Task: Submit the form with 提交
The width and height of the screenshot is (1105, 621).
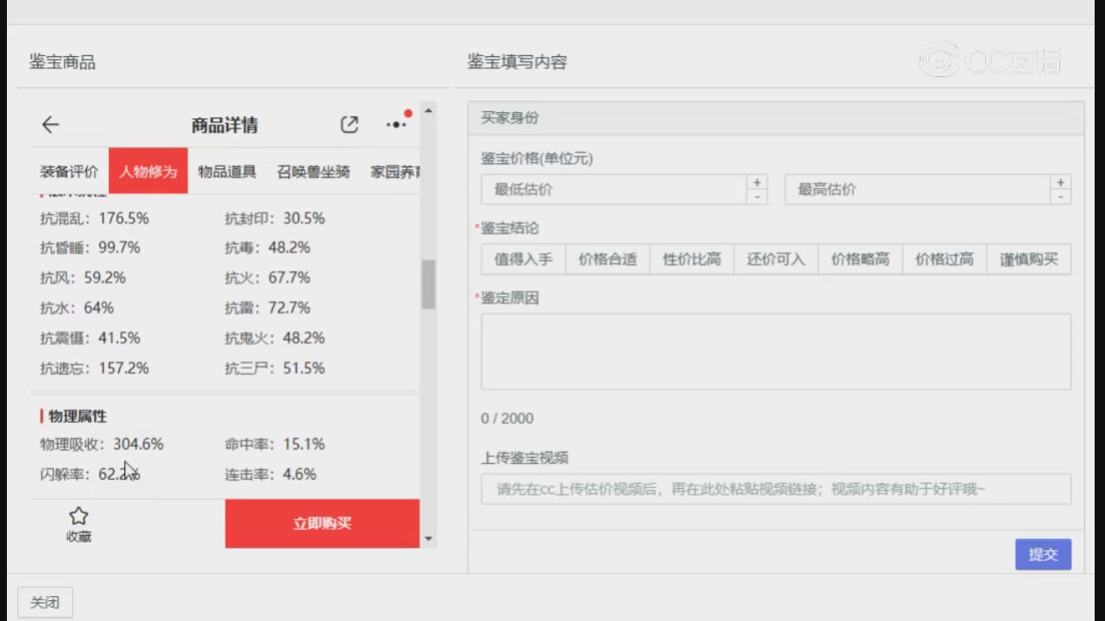Action: pyautogui.click(x=1043, y=554)
